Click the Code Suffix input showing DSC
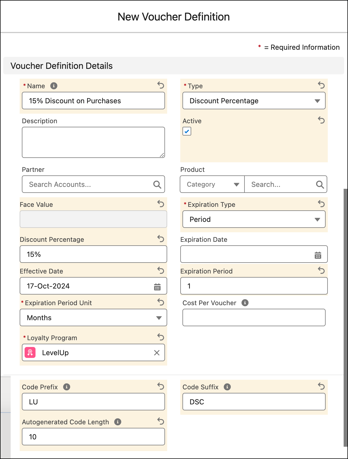Screen dimensions: 348x459 (x=254, y=402)
